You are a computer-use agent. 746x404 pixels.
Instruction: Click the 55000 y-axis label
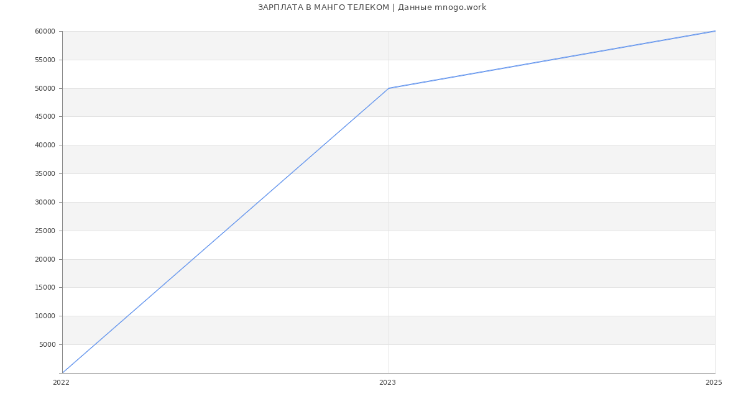(45, 60)
